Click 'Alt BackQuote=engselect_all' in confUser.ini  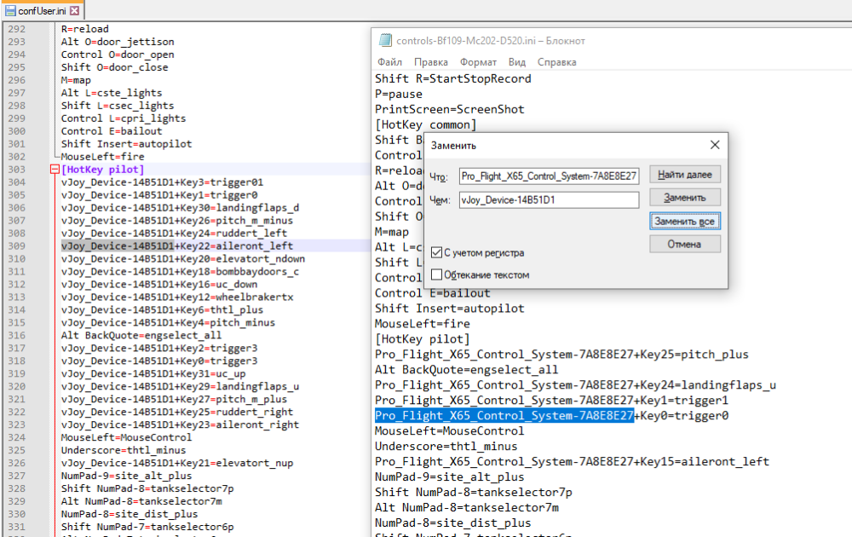point(141,335)
